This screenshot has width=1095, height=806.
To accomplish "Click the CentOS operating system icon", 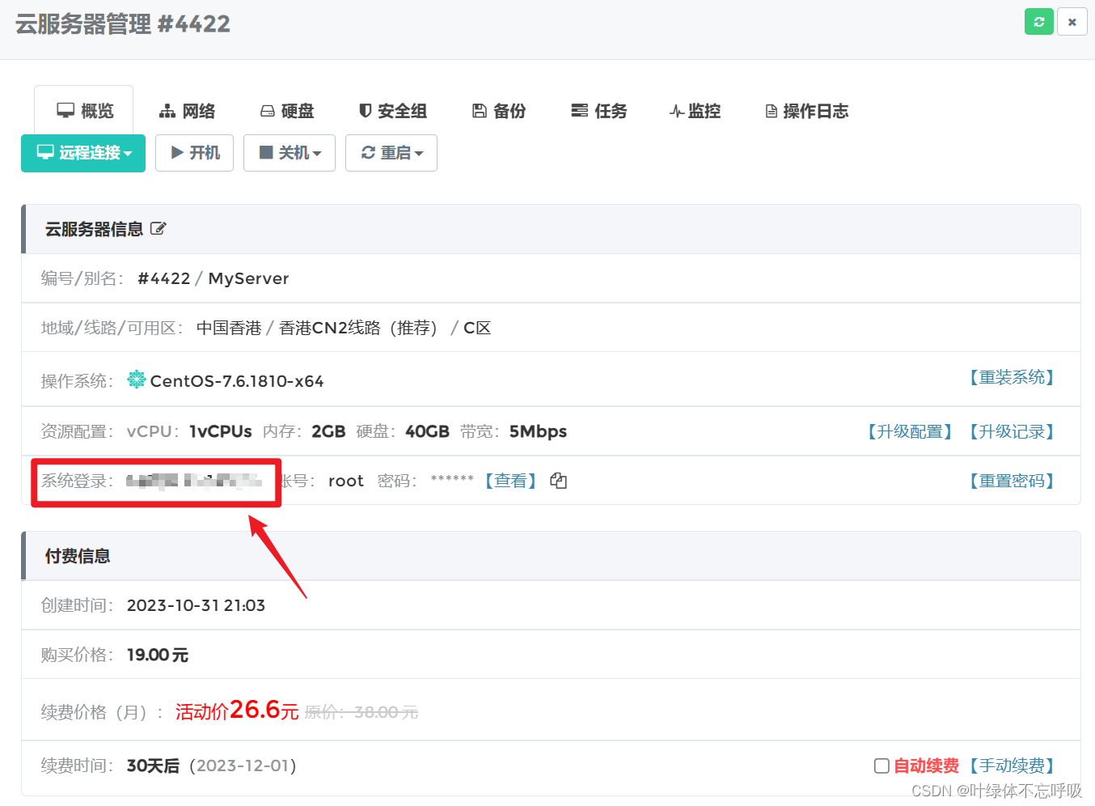I will [x=137, y=379].
